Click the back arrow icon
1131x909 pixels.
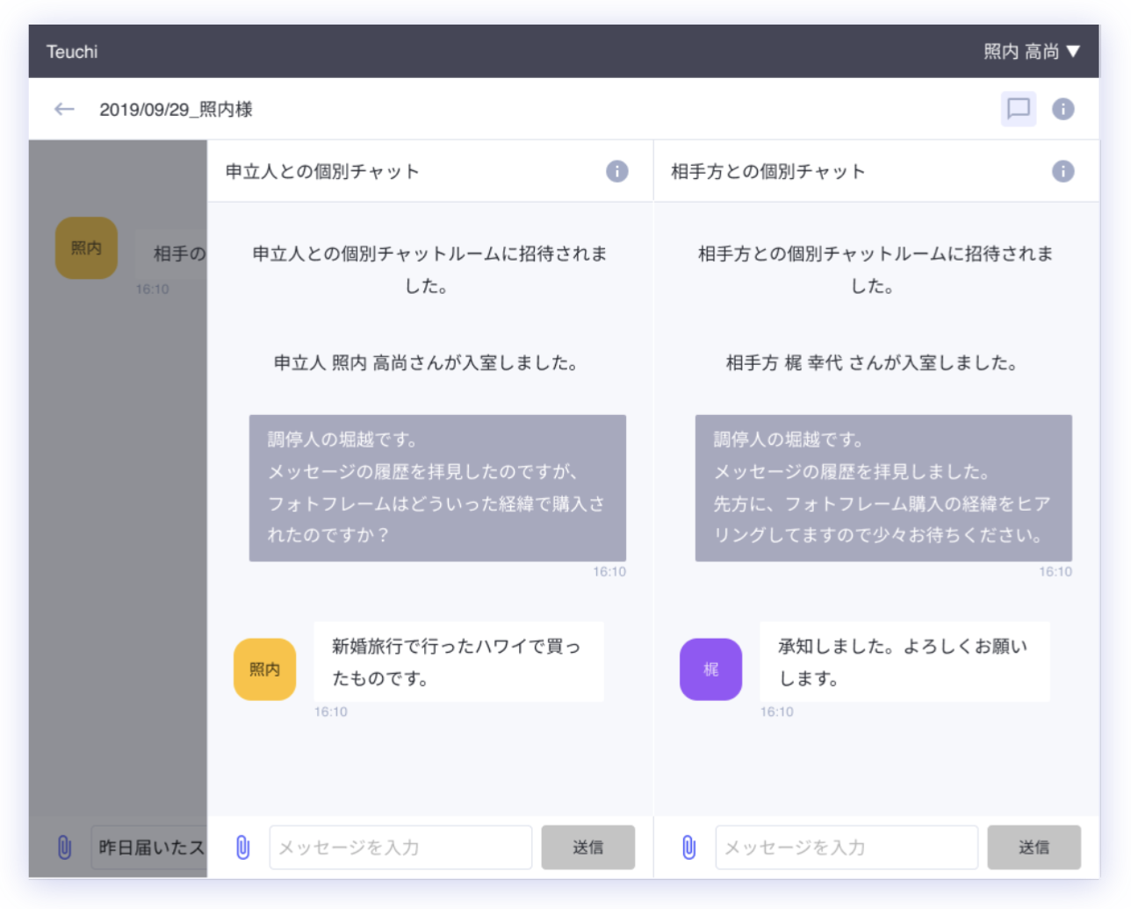[64, 109]
